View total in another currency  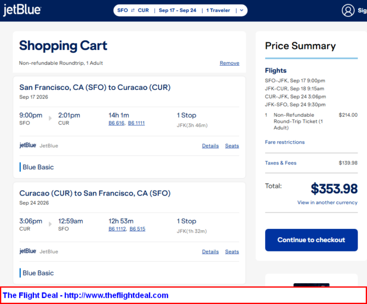(327, 203)
